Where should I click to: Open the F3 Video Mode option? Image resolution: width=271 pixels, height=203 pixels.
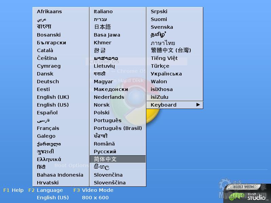pyautogui.click(x=93, y=190)
